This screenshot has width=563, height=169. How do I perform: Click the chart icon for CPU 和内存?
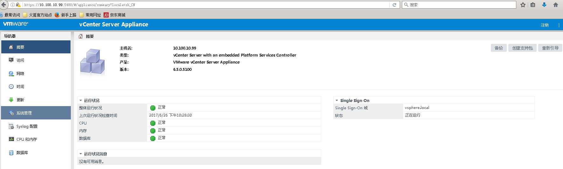pos(11,139)
